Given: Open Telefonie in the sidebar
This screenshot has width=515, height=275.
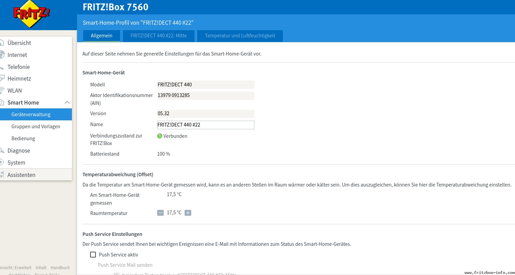Looking at the screenshot, I should [18, 67].
